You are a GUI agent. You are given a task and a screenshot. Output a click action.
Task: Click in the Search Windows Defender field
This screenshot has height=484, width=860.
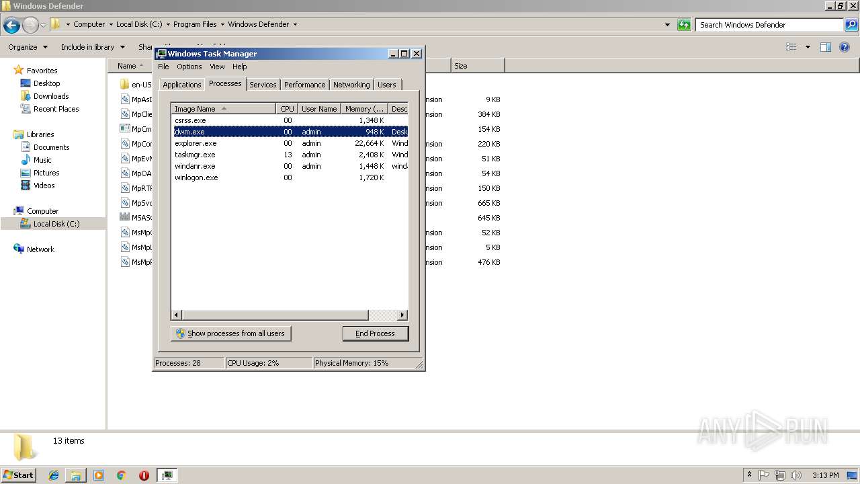tap(769, 25)
